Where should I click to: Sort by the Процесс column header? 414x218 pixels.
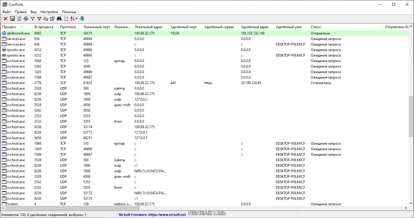pyautogui.click(x=17, y=27)
